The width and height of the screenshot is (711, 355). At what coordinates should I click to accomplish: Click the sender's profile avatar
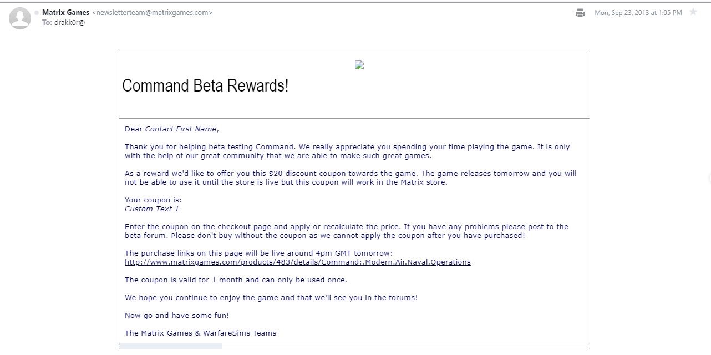[20, 18]
